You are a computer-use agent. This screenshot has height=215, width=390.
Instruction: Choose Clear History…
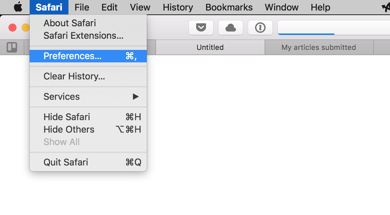[x=88, y=76]
